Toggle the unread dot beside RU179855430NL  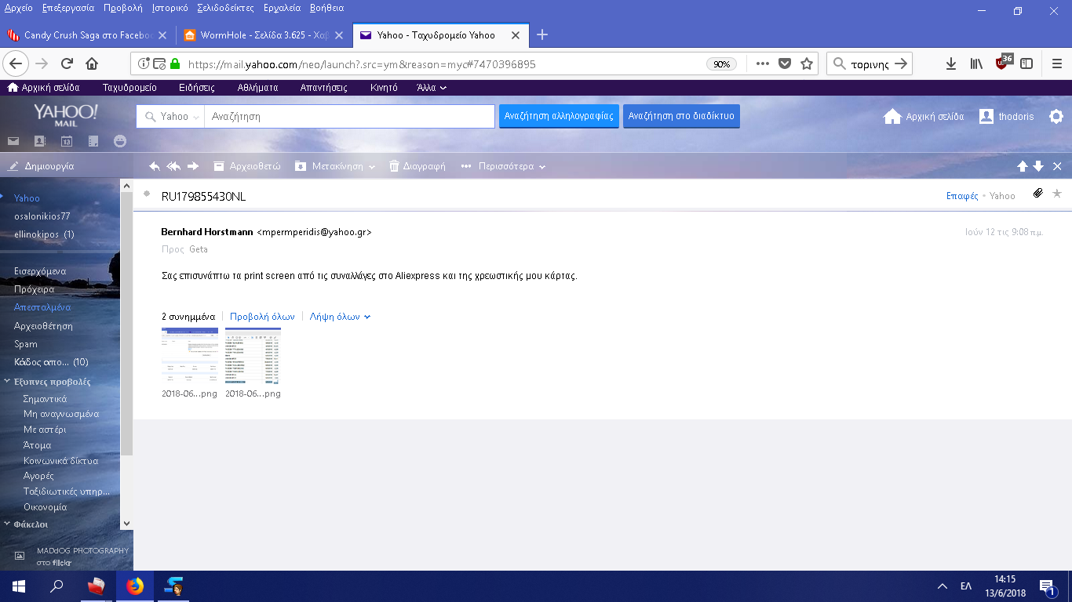147,194
